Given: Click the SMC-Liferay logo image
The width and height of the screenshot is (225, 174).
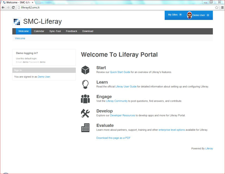Looking at the screenshot, I should click(x=17, y=22).
